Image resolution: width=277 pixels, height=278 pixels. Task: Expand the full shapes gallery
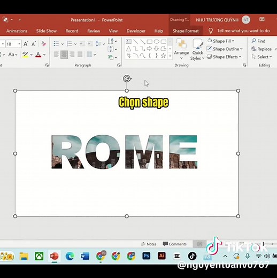click(x=170, y=56)
